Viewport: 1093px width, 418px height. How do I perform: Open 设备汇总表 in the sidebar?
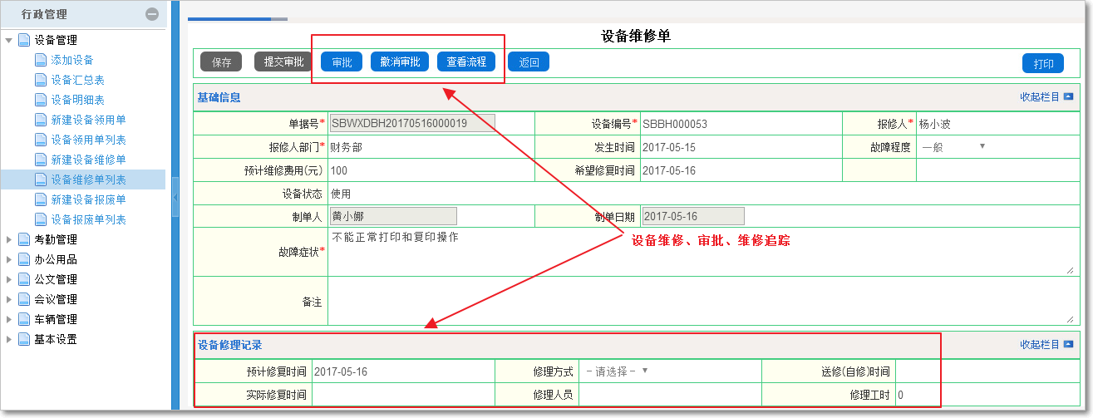tap(77, 80)
